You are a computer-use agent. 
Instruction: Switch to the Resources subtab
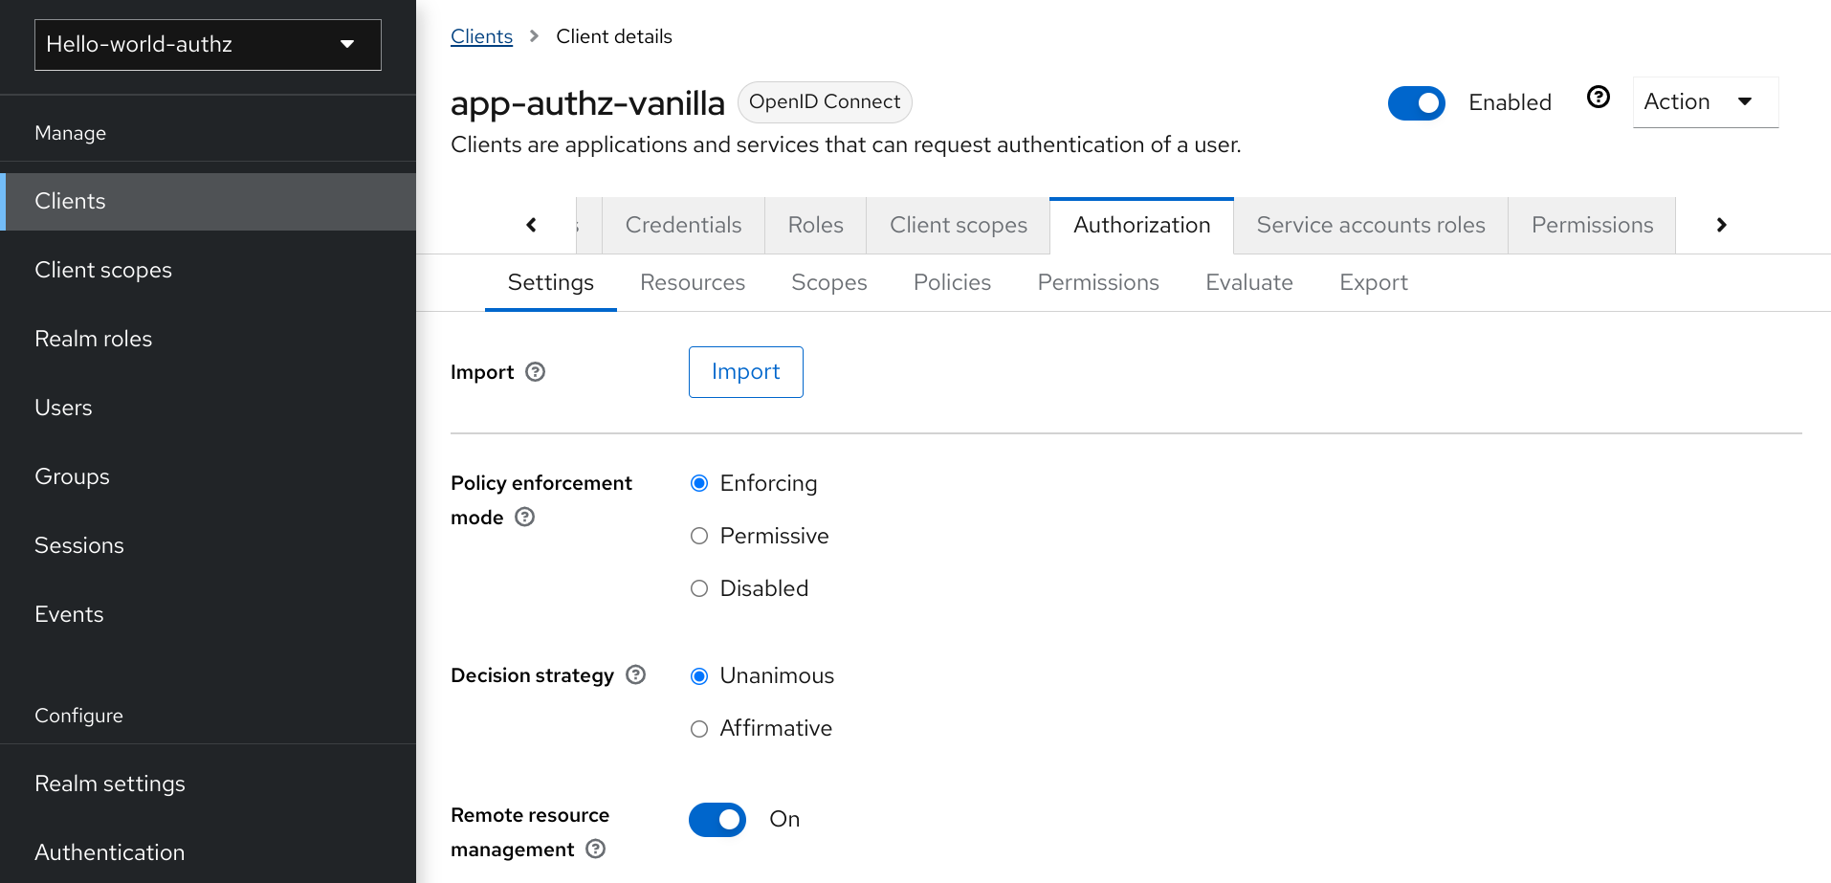tap(692, 282)
